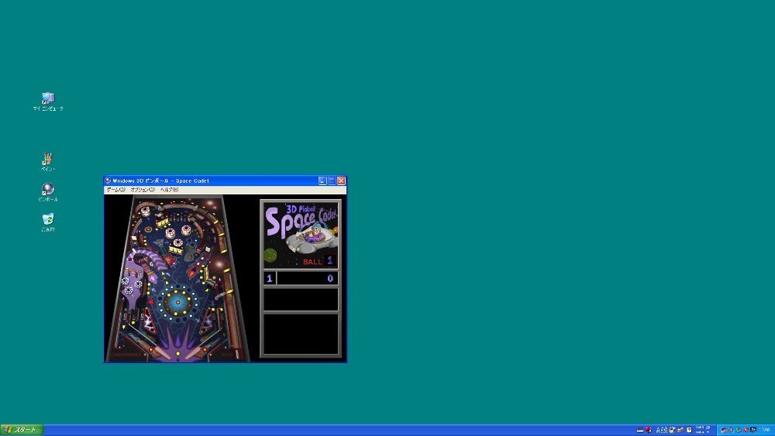Click the keyboard icon in language bar
This screenshot has height=436, width=775.
640,431
